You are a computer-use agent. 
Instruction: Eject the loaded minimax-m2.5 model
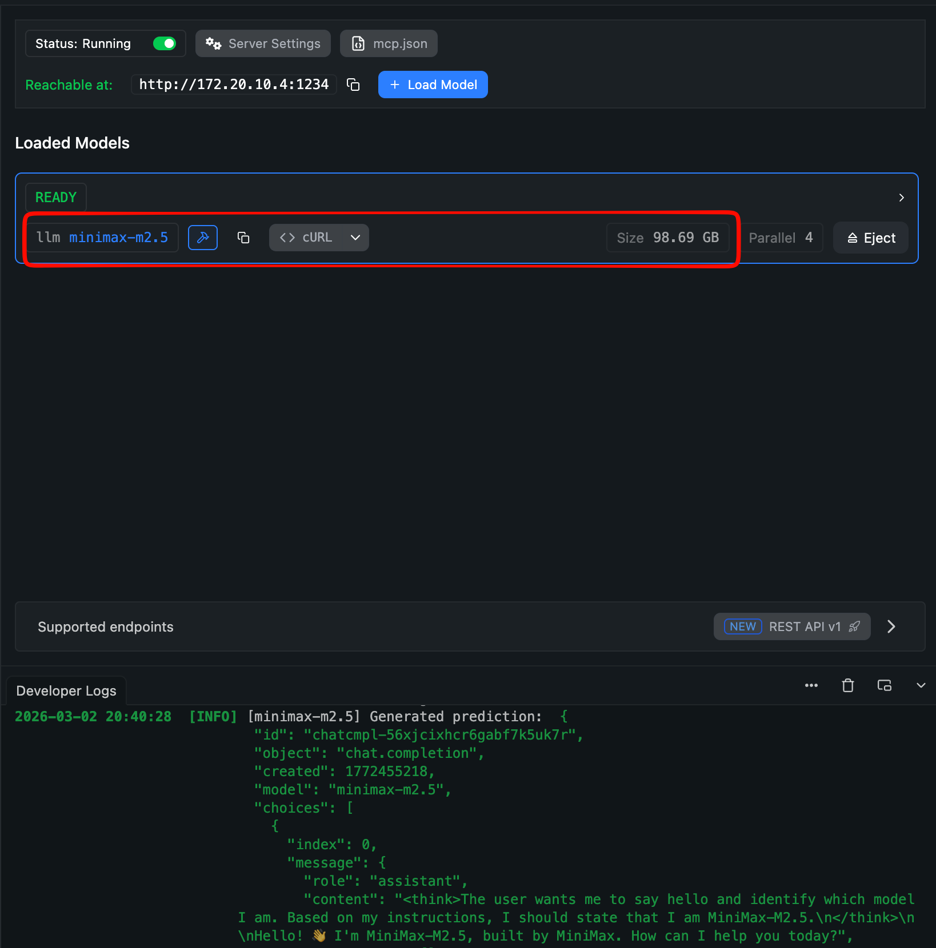pos(870,238)
